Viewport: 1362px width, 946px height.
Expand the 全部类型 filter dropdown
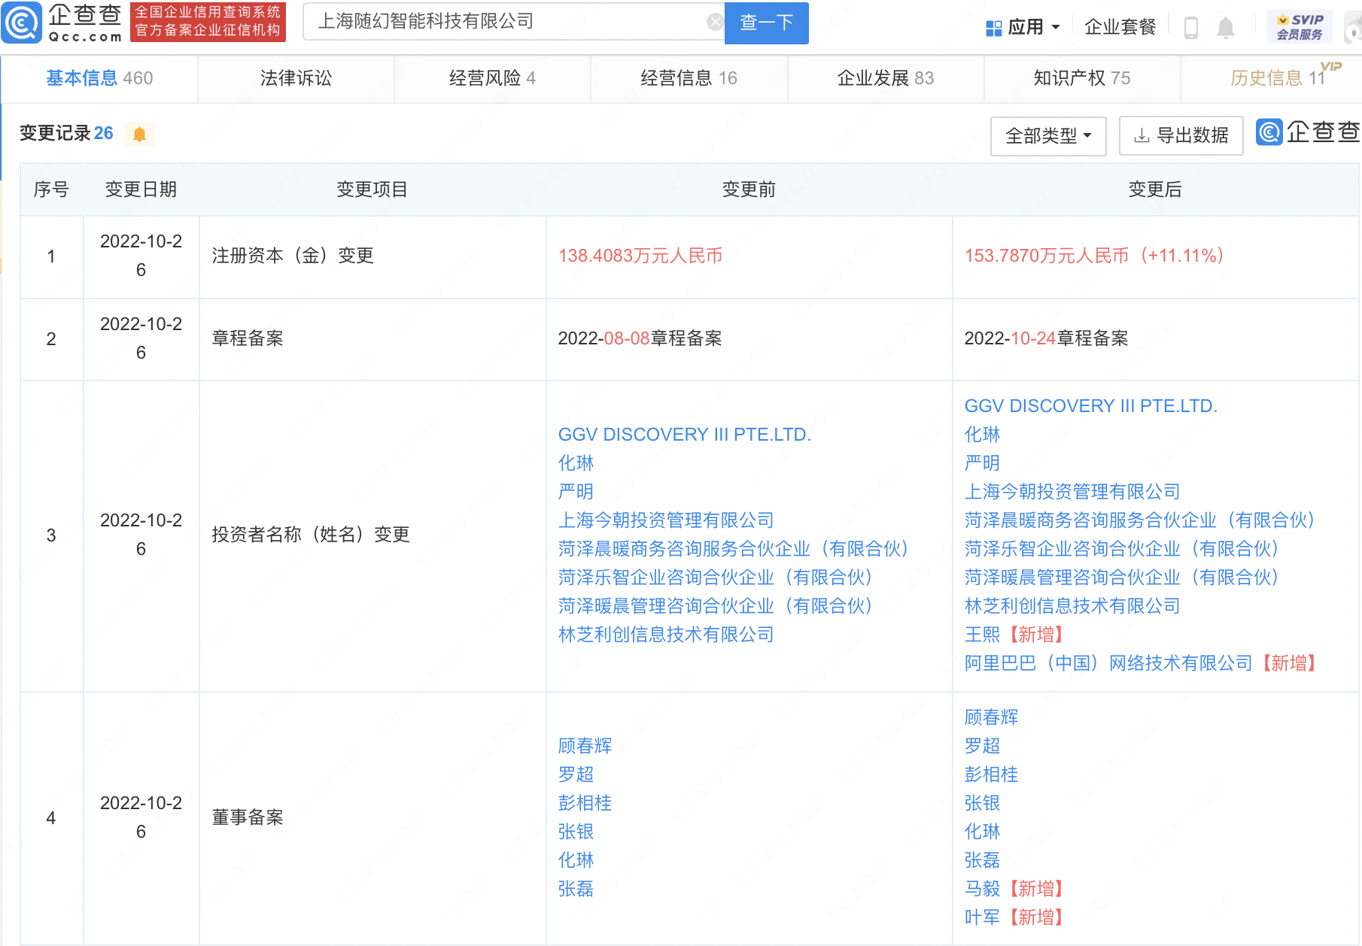1048,136
